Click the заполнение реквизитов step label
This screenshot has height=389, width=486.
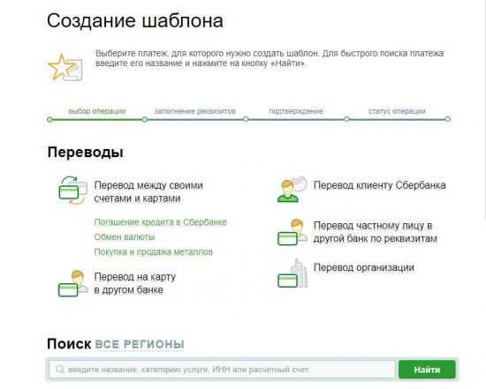195,111
